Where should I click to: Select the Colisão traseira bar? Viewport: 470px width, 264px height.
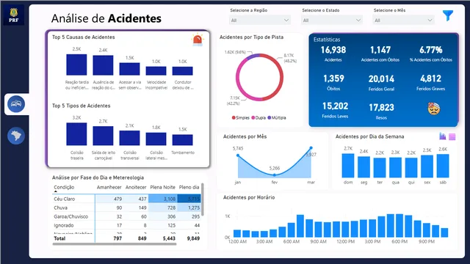click(x=76, y=134)
